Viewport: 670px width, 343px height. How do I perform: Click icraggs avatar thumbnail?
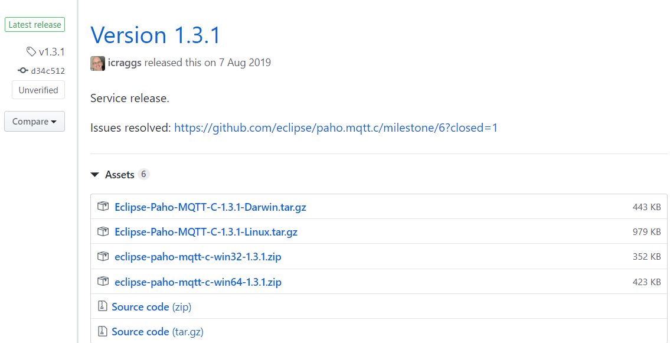[x=98, y=63]
